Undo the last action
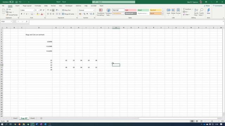 [20, 2]
